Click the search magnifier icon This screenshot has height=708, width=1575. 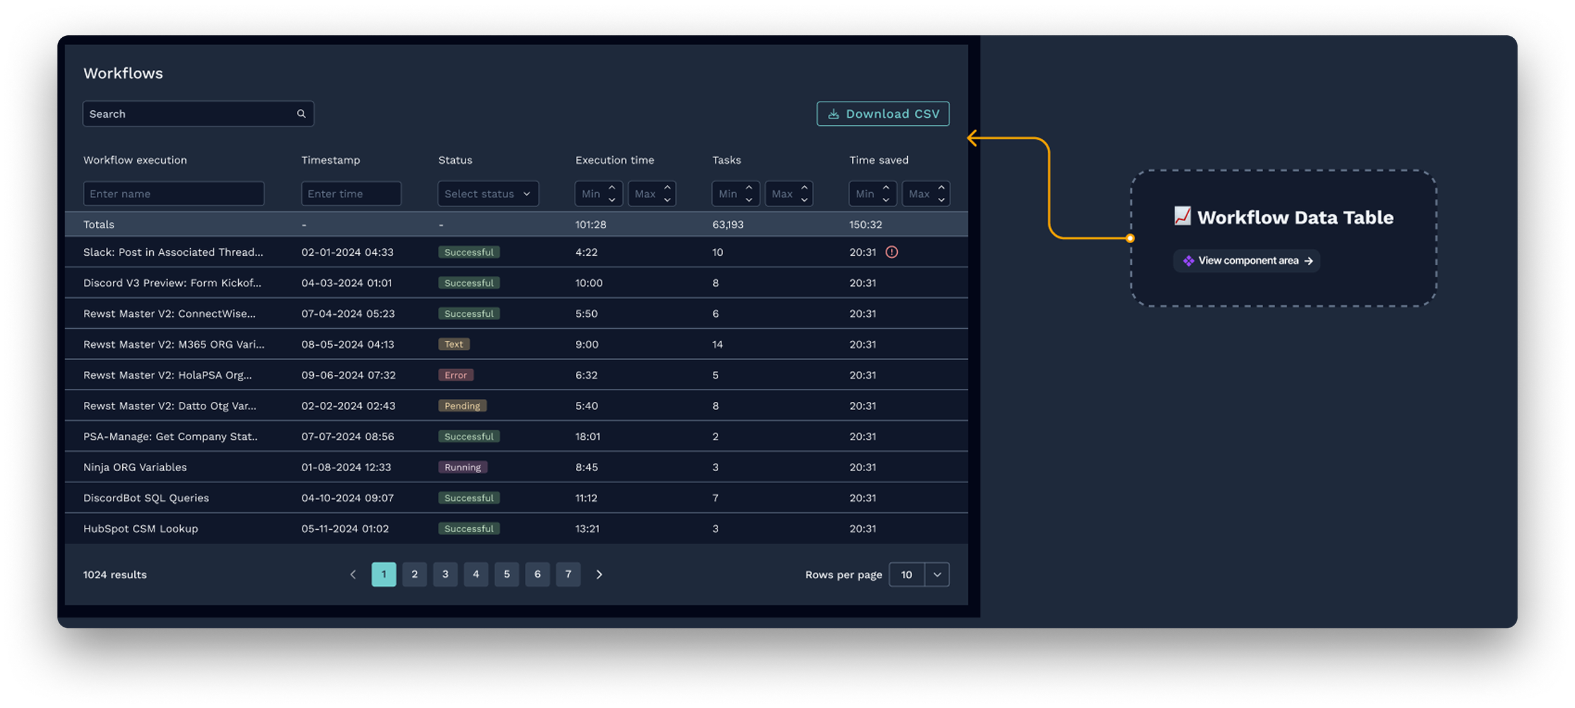(301, 114)
